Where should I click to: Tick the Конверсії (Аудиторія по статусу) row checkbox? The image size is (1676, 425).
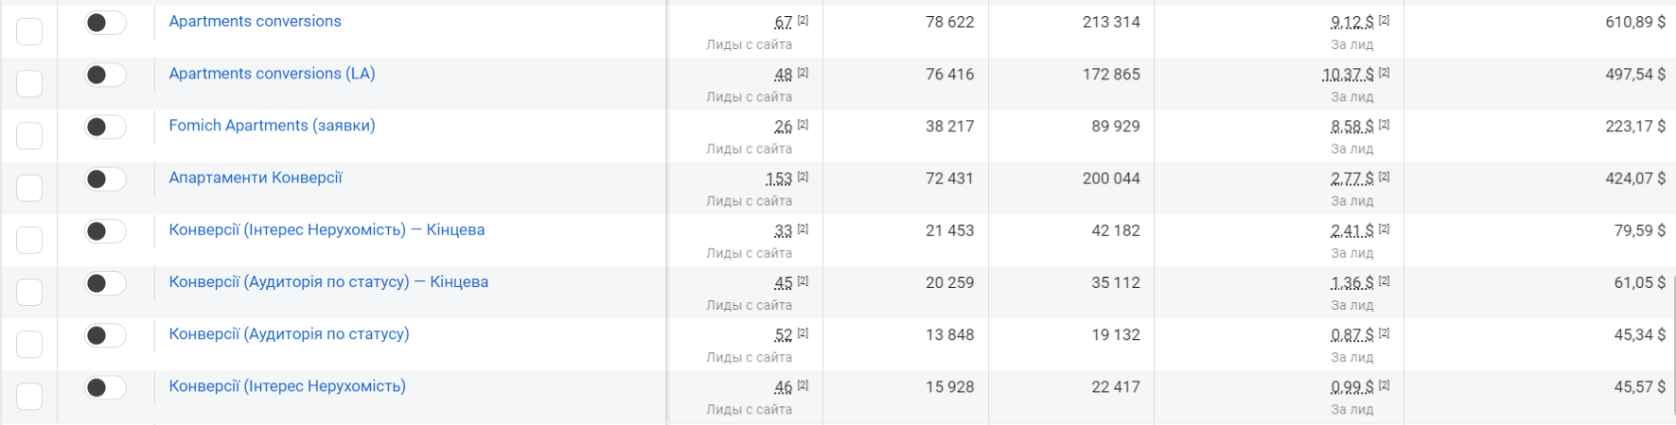pyautogui.click(x=29, y=344)
